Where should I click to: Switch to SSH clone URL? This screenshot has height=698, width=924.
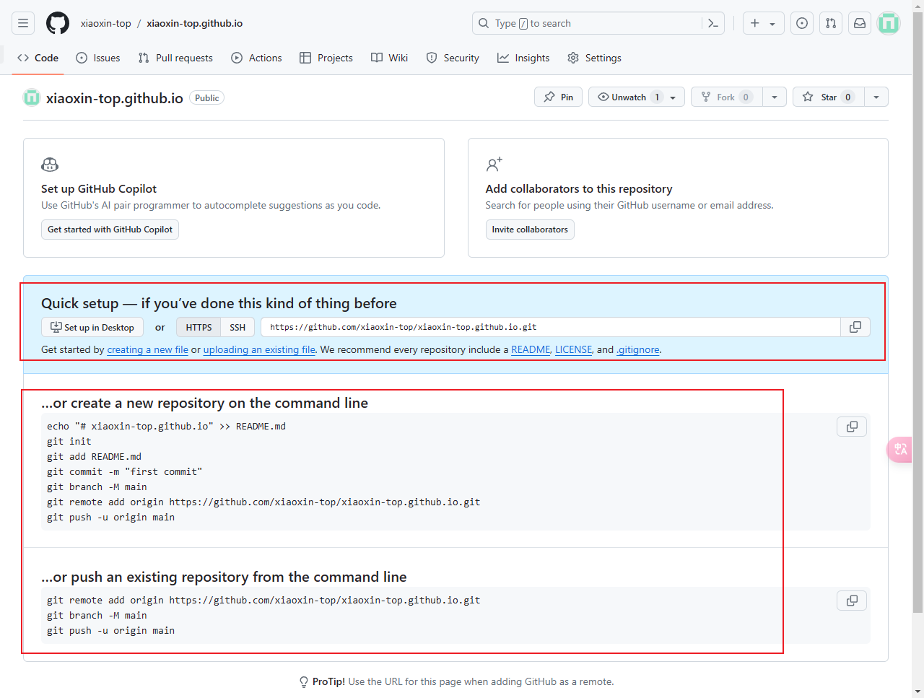click(x=237, y=327)
